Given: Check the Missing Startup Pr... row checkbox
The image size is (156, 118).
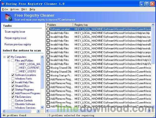Looking at the screenshot, I should pos(48,75).
